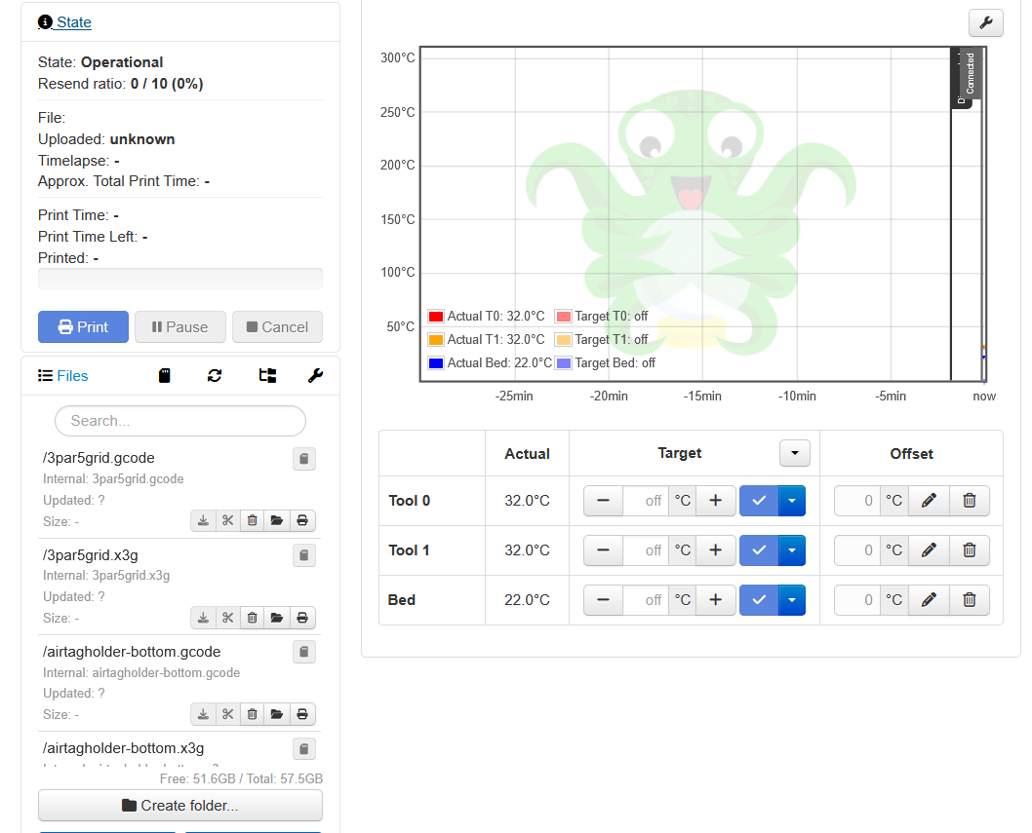Edit Bed offset with pencil icon
The width and height of the screenshot is (1032, 833).
click(929, 599)
